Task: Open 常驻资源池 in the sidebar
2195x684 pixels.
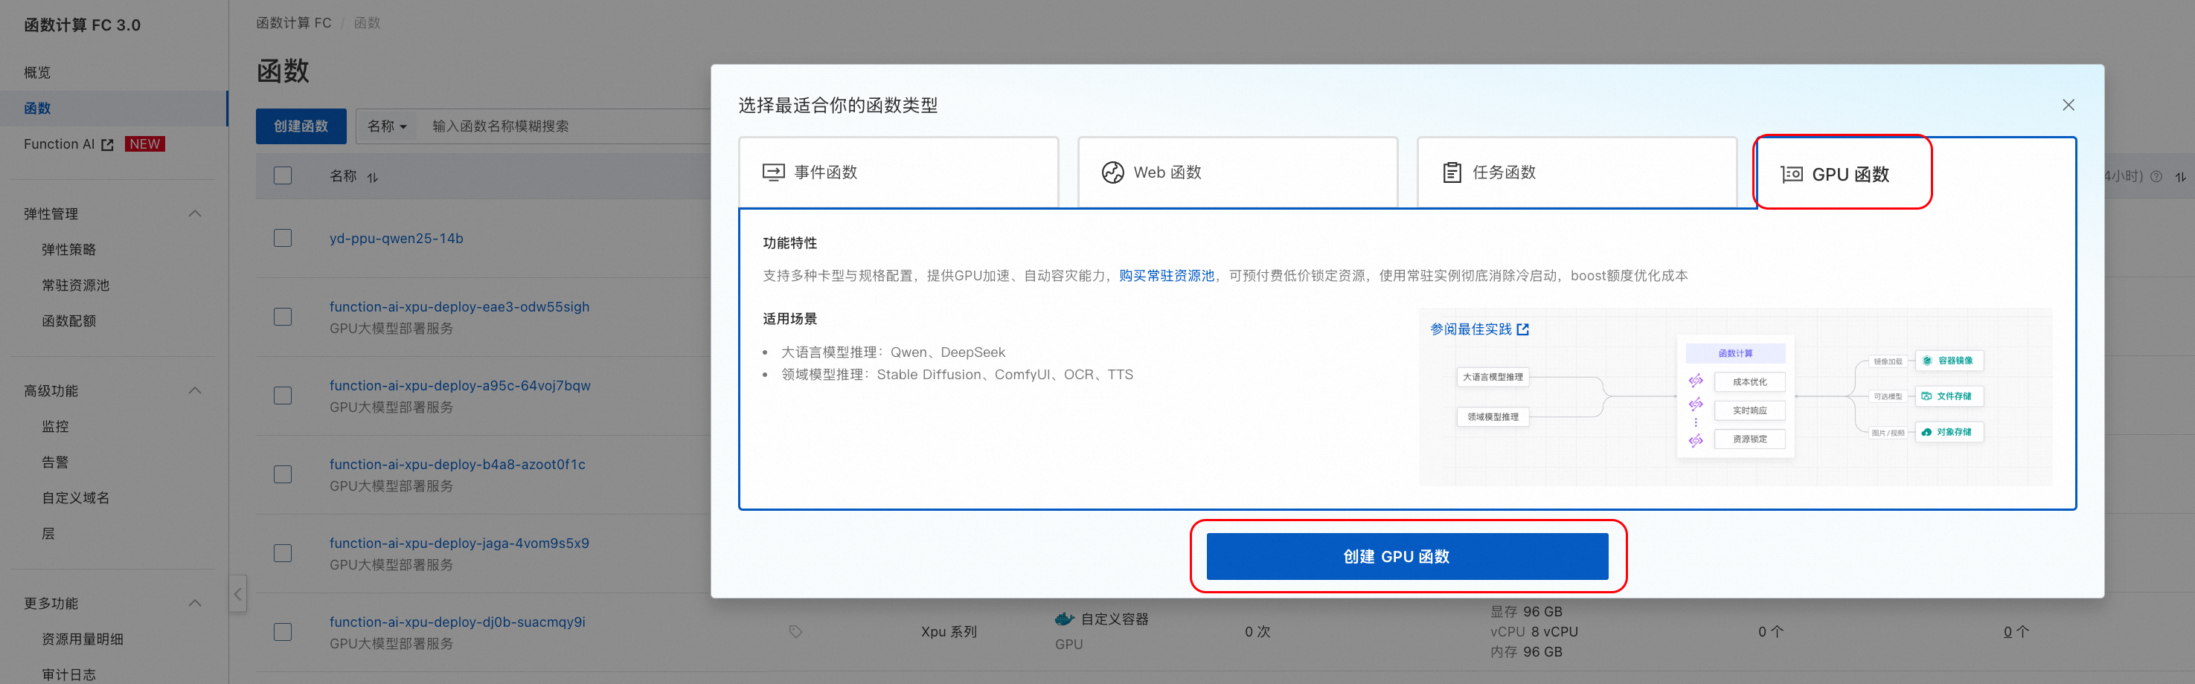Action: click(x=76, y=285)
